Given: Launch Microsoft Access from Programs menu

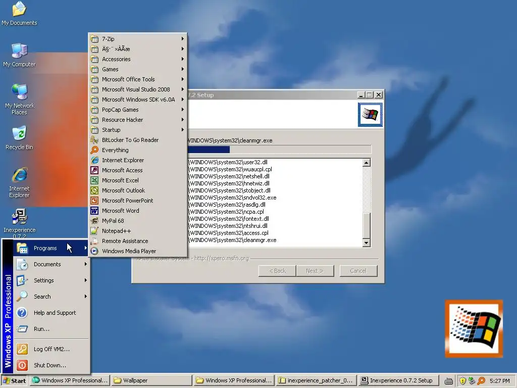Looking at the screenshot, I should point(138,170).
